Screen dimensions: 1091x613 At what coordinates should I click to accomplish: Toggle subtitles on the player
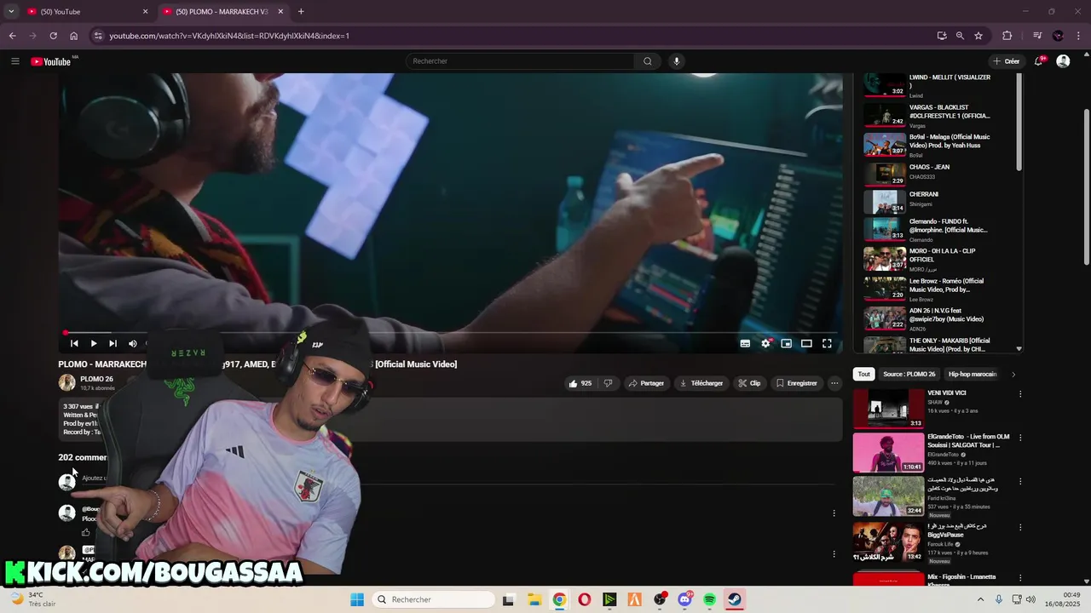tap(745, 343)
